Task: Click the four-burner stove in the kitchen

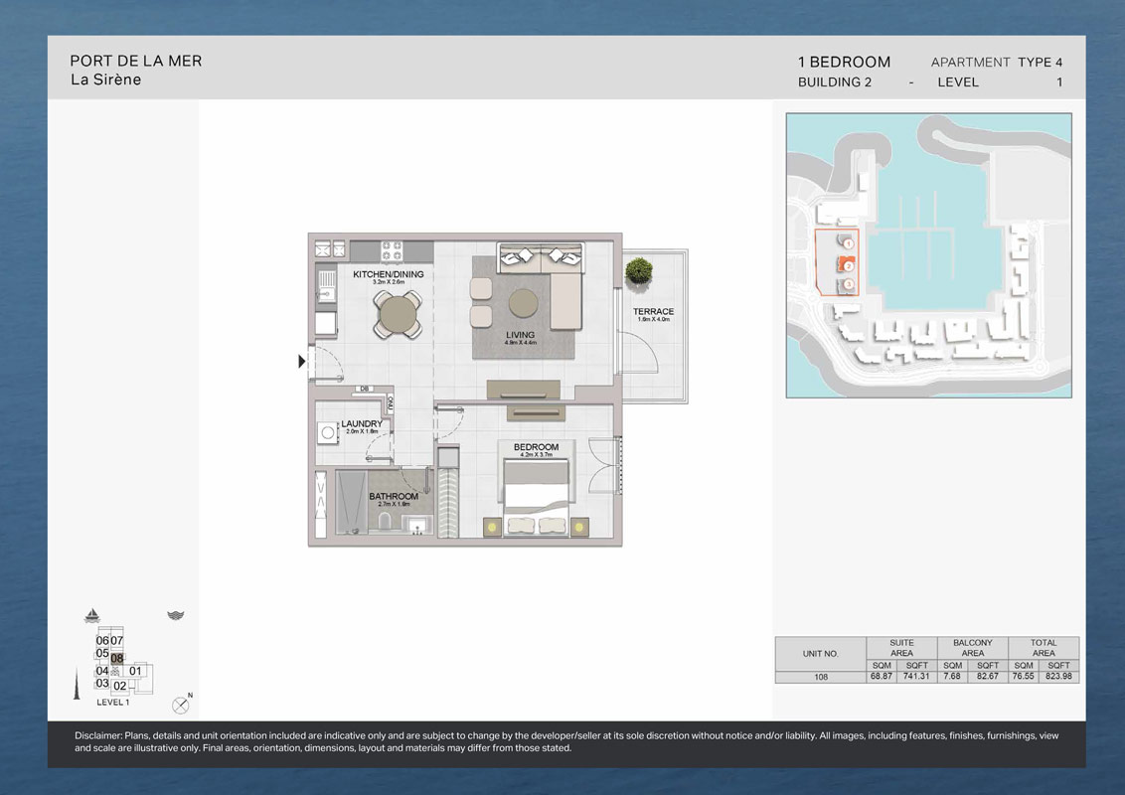Action: pos(392,250)
